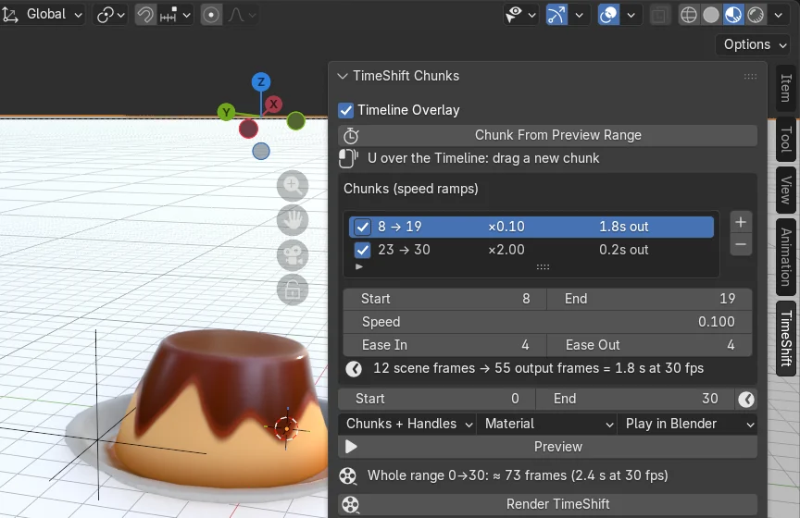Click the chunk End field showing 19
This screenshot has height=518, width=800.
[x=649, y=299]
